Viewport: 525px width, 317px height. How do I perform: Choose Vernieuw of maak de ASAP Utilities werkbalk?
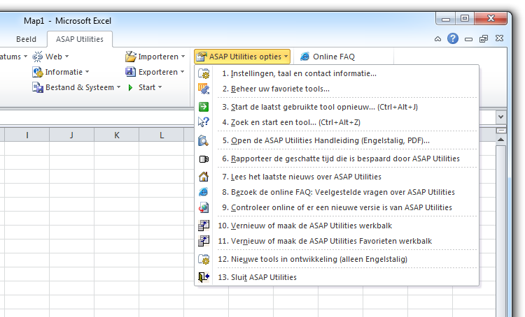(x=337, y=226)
